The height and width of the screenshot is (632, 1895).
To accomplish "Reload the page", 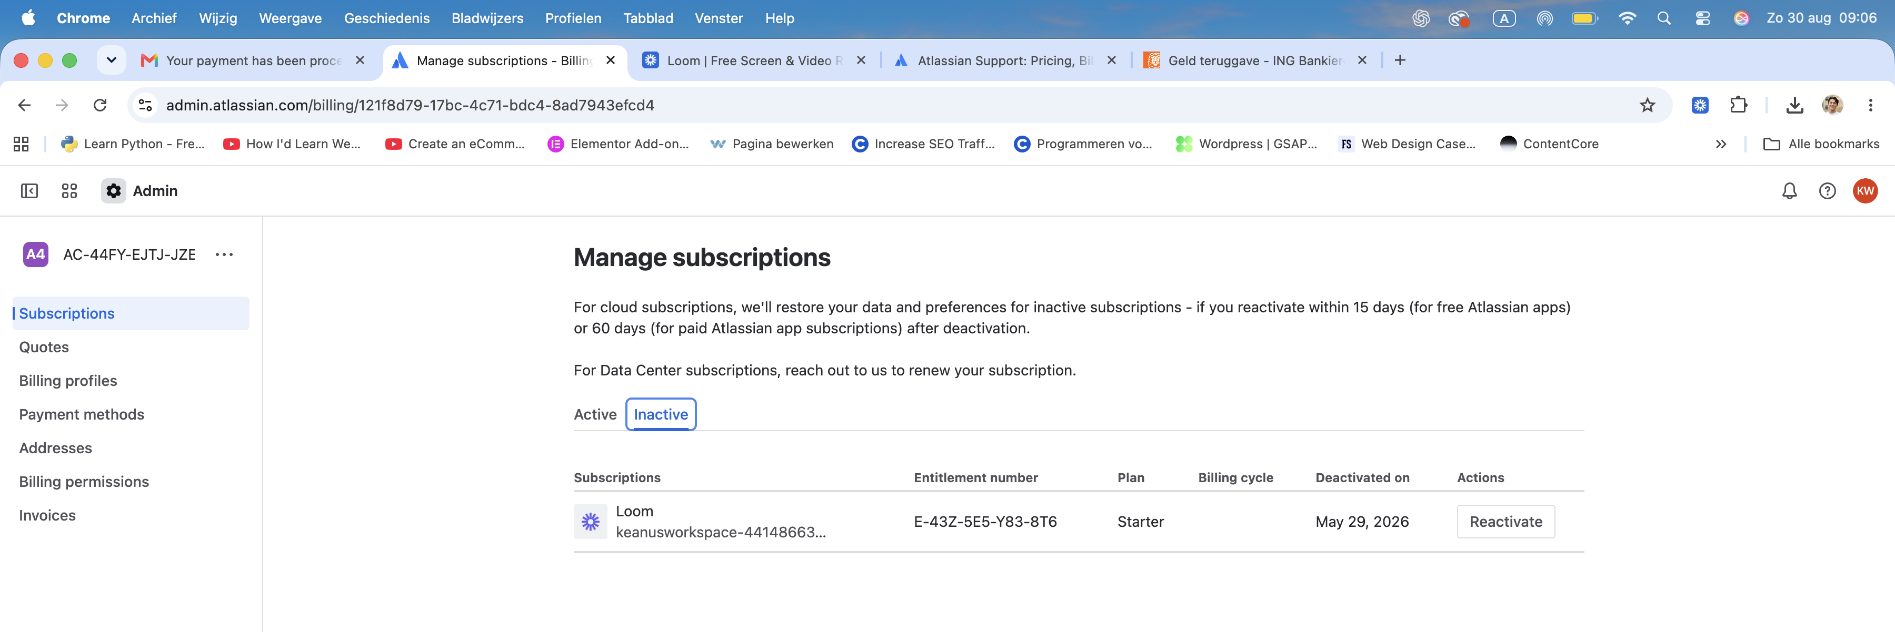I will point(100,105).
